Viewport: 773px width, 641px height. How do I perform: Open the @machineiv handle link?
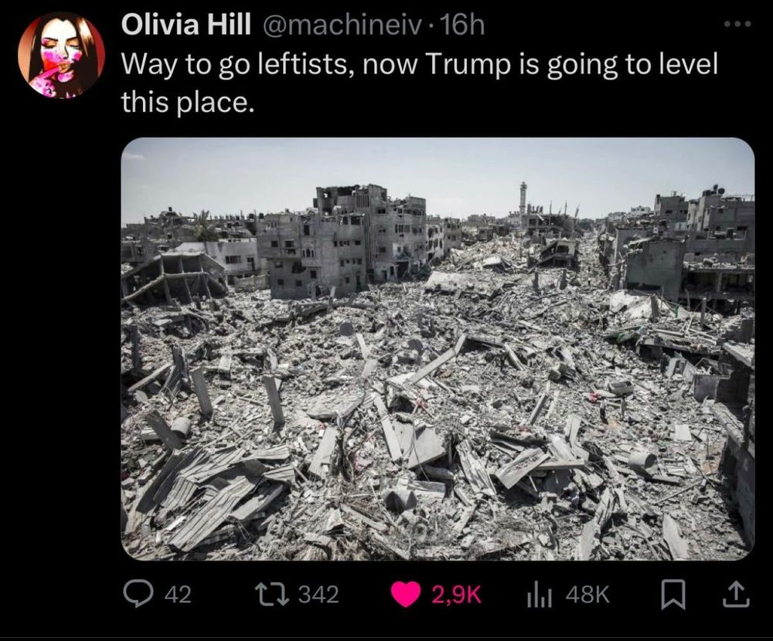[x=343, y=25]
